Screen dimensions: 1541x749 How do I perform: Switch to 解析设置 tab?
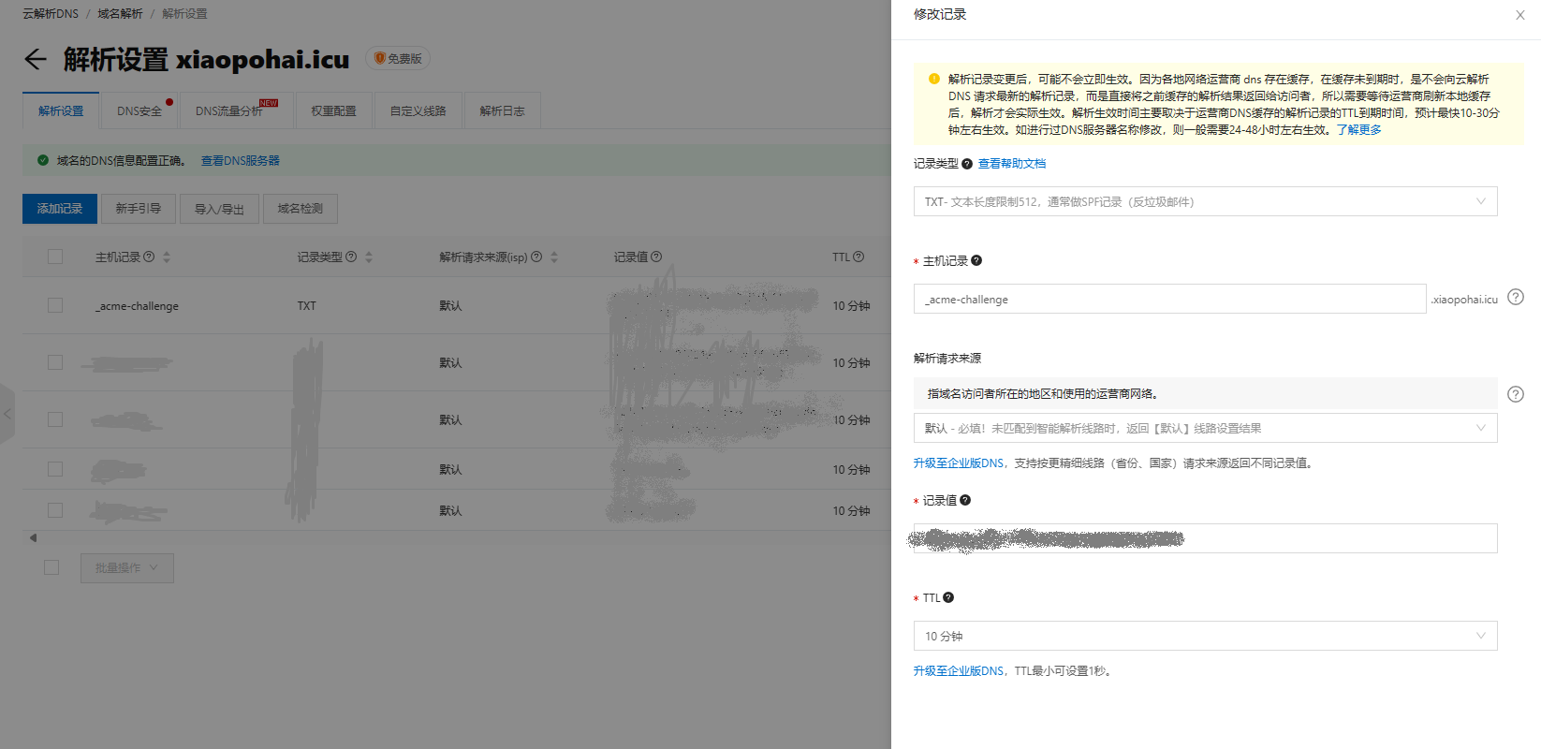click(61, 110)
